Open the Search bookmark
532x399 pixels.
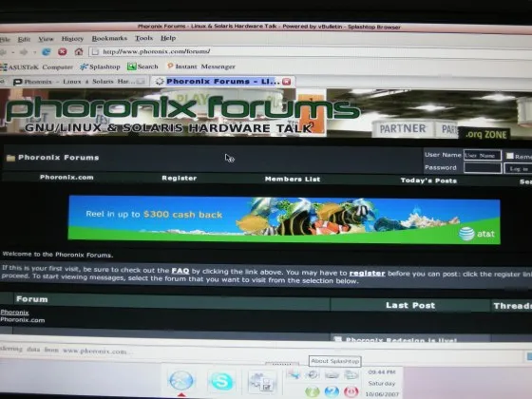[x=142, y=66]
